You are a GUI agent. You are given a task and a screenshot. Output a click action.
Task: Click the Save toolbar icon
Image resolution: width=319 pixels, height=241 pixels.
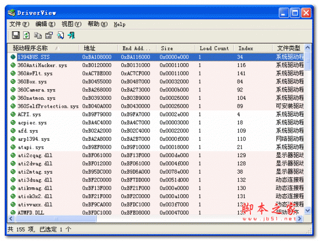coord(15,35)
